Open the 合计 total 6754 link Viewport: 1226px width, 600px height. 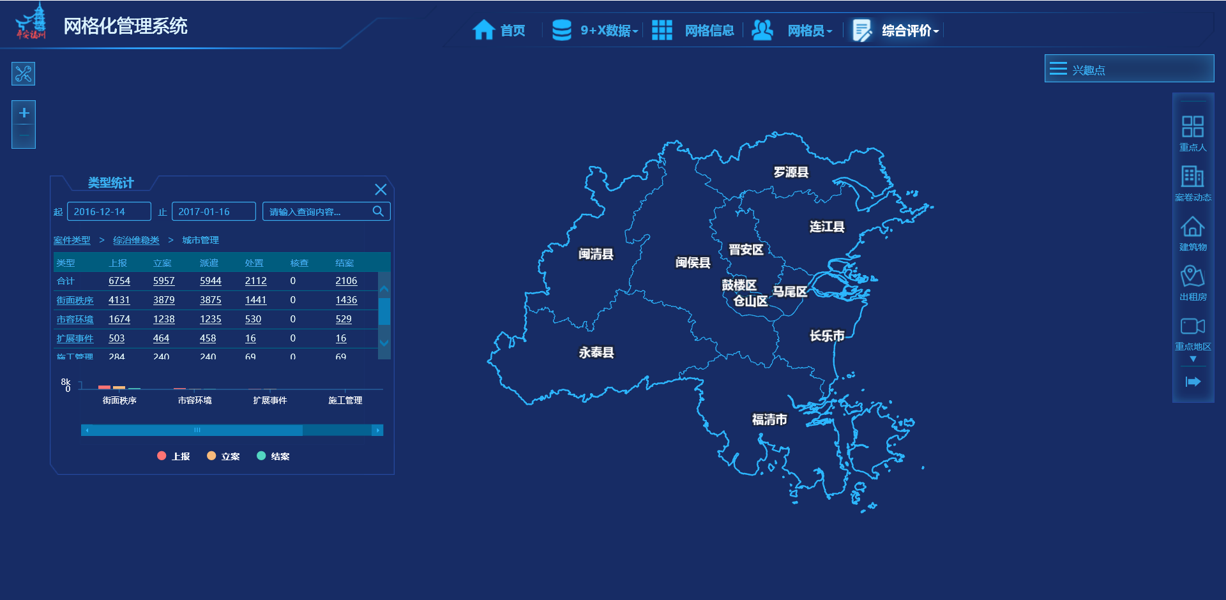119,280
